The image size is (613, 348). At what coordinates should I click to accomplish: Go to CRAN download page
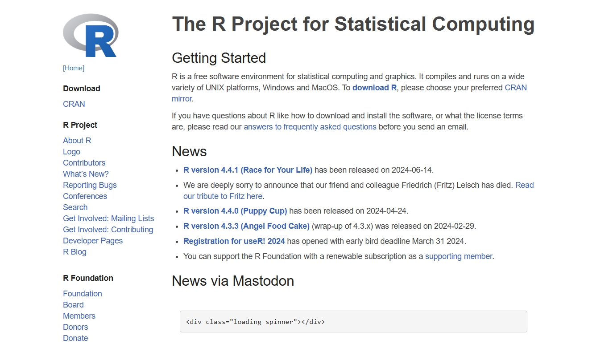click(x=74, y=104)
